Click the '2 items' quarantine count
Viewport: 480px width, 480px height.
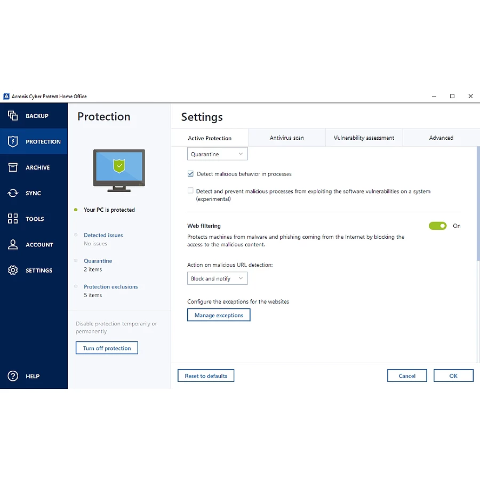coord(93,269)
